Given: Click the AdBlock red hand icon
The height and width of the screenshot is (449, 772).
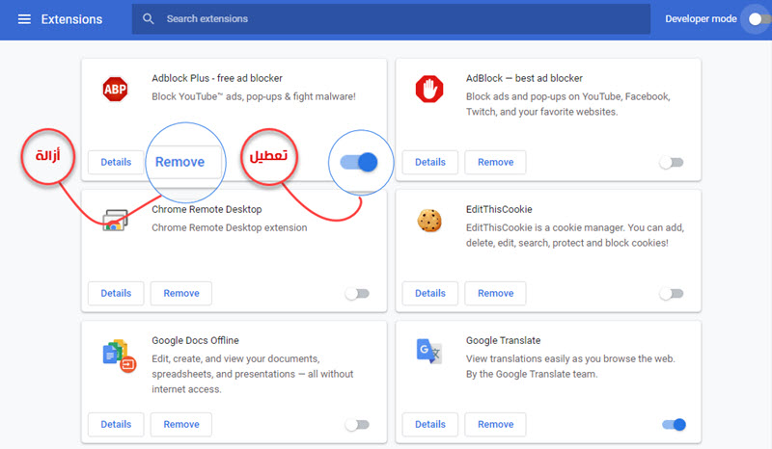Looking at the screenshot, I should tap(429, 89).
